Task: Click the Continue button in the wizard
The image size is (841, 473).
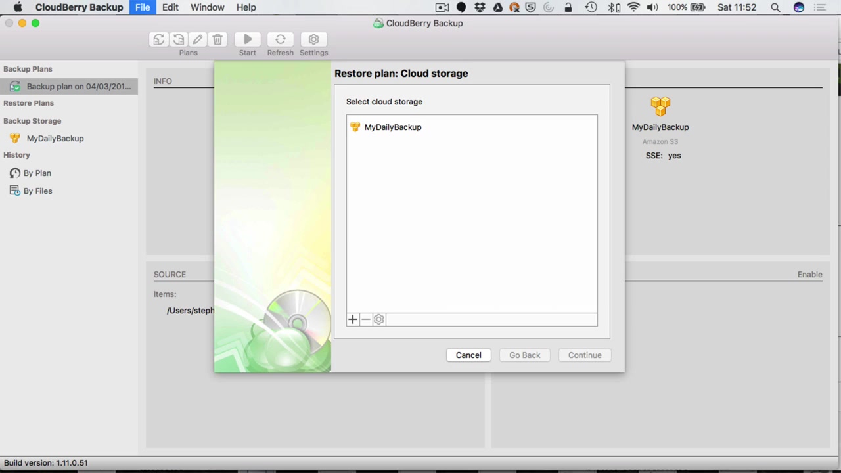Action: tap(585, 355)
